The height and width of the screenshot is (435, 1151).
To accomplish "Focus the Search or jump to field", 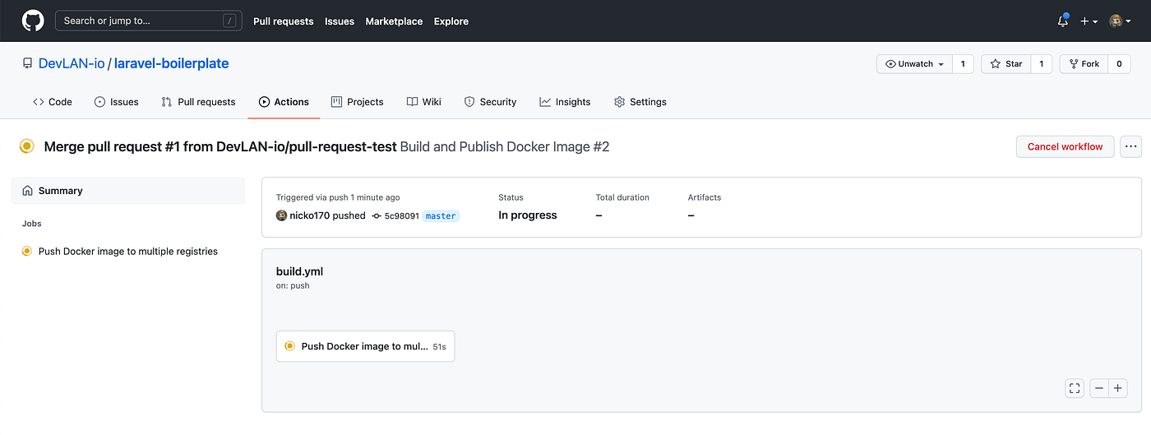I will pyautogui.click(x=140, y=21).
